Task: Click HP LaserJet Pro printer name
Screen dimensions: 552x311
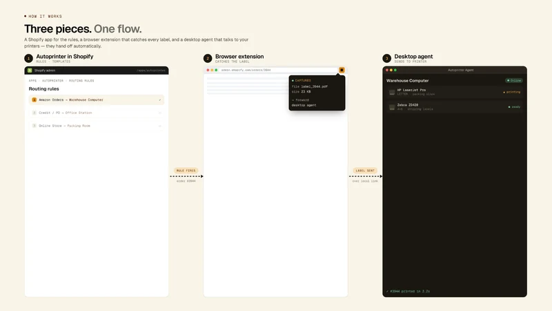Action: point(411,91)
